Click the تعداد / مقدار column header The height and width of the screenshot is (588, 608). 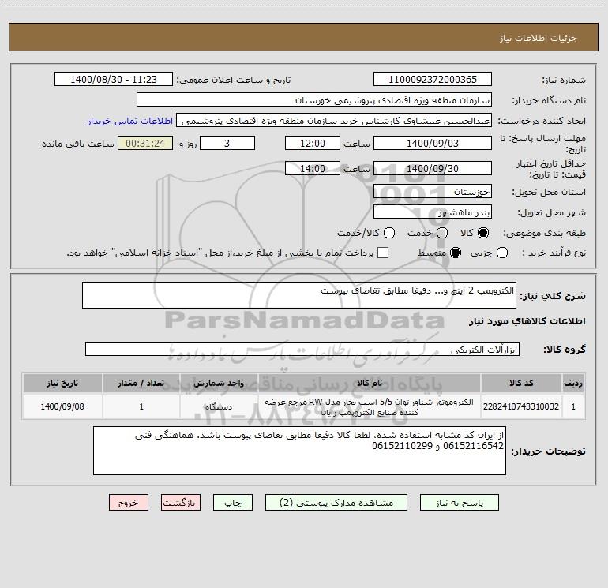click(141, 383)
